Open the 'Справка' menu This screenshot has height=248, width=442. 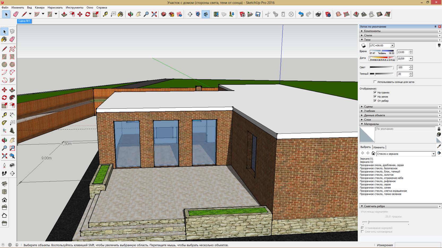(102, 7)
